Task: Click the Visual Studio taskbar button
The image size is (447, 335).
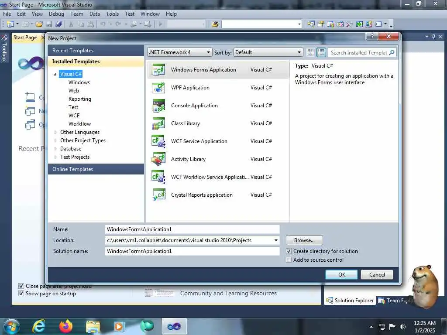Action: tap(174, 326)
